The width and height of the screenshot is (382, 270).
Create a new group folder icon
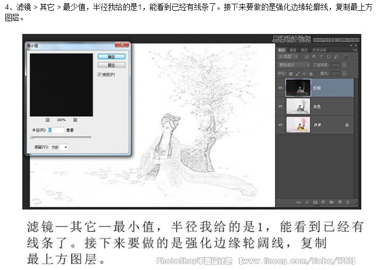point(331,202)
